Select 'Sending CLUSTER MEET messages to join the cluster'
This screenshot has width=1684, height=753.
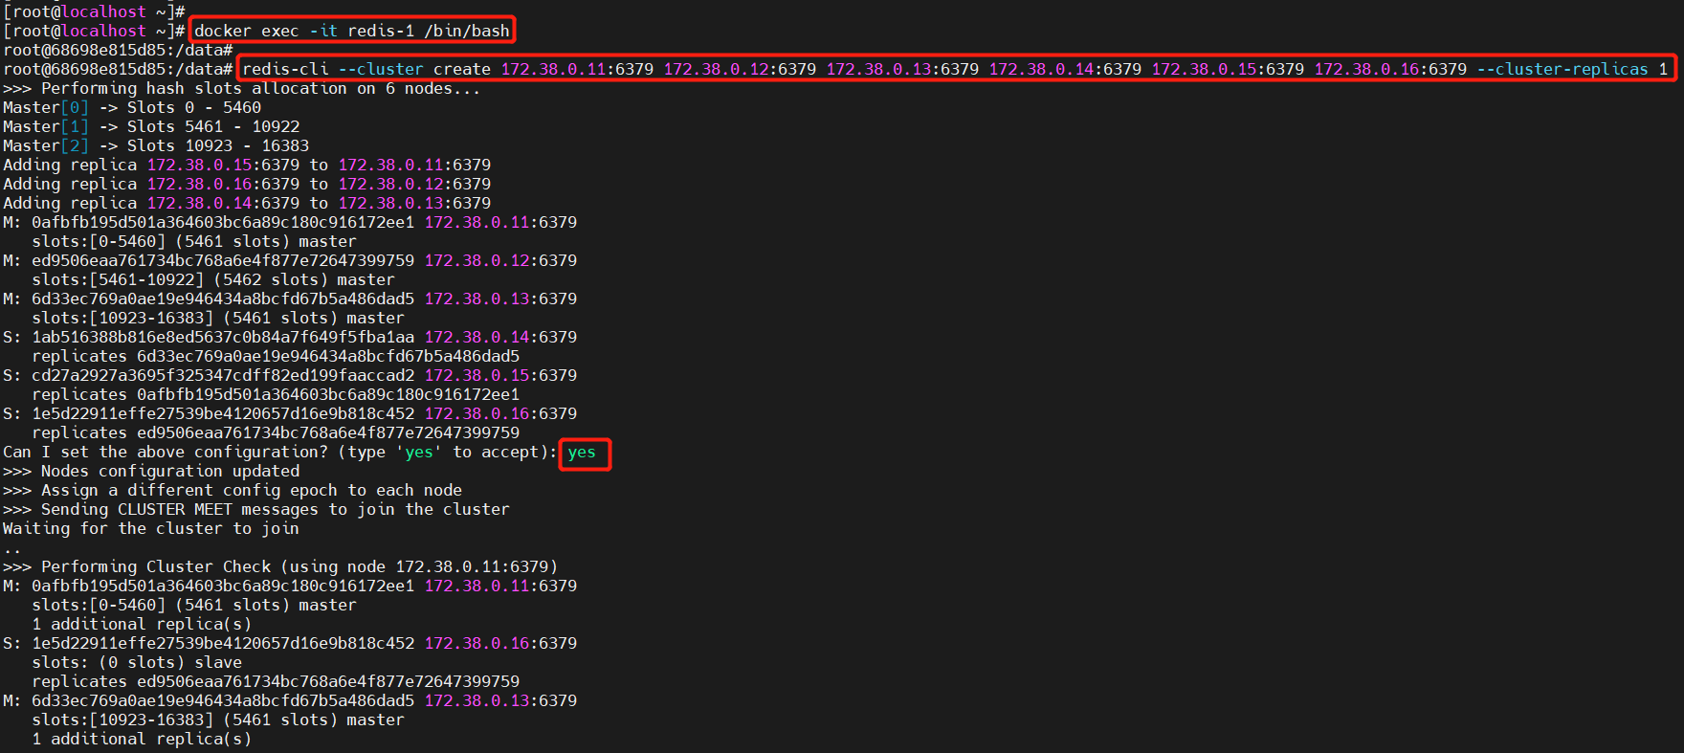pyautogui.click(x=276, y=509)
